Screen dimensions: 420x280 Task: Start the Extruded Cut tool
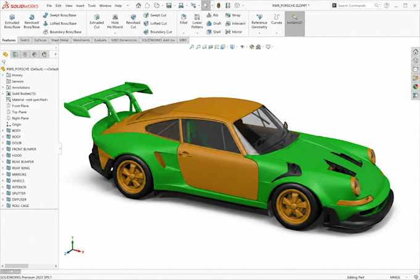pyautogui.click(x=97, y=22)
